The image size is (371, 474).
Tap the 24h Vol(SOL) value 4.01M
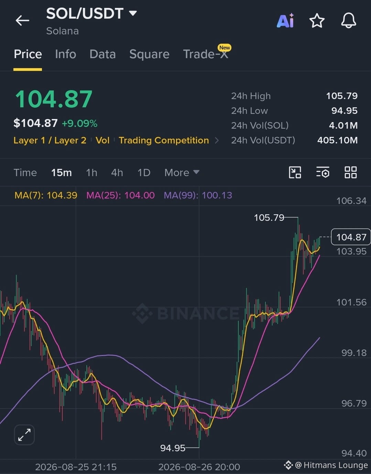point(343,126)
